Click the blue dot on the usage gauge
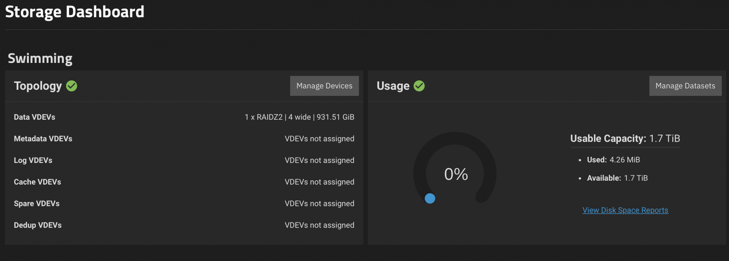The width and height of the screenshot is (729, 261). (430, 198)
